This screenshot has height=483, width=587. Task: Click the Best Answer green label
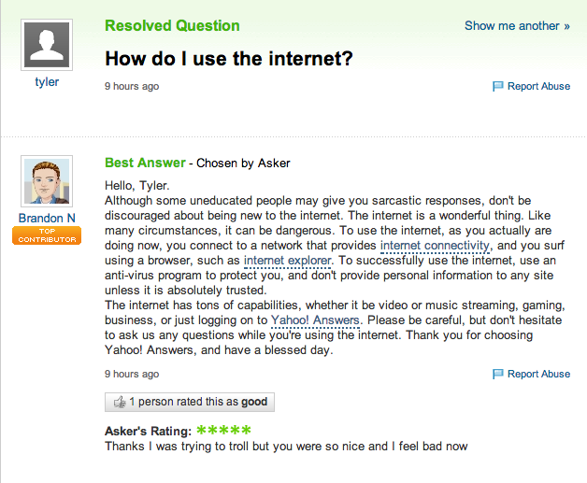coord(145,163)
